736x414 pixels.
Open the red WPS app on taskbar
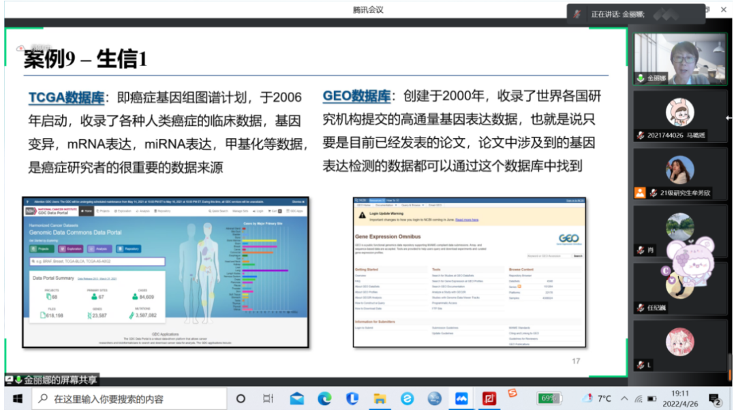(489, 398)
